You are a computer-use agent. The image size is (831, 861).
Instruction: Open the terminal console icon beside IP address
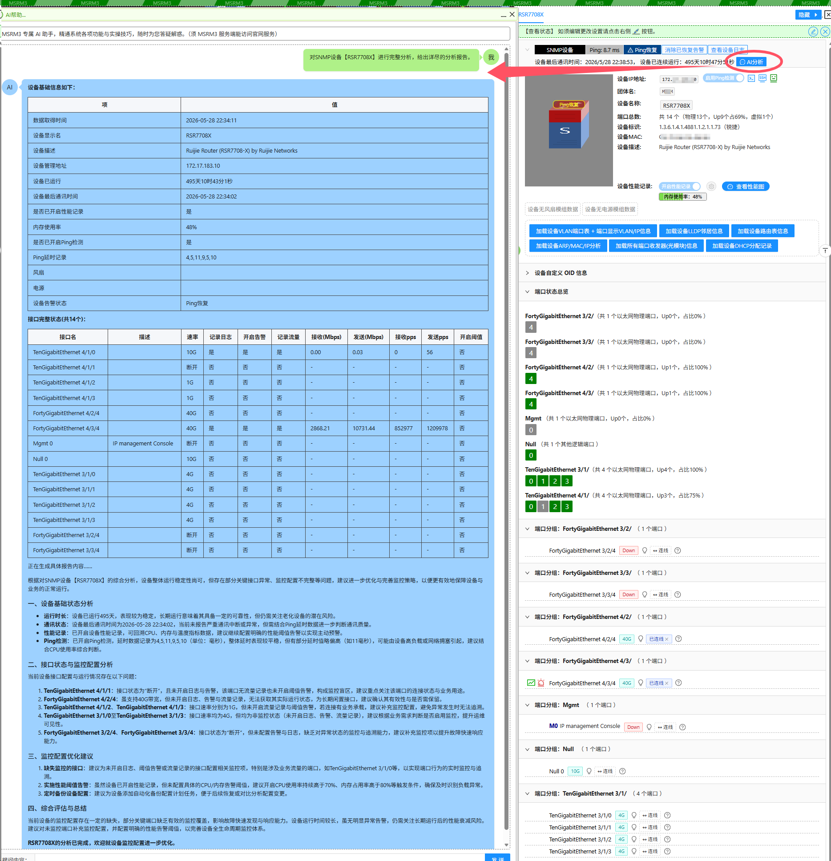coord(751,78)
